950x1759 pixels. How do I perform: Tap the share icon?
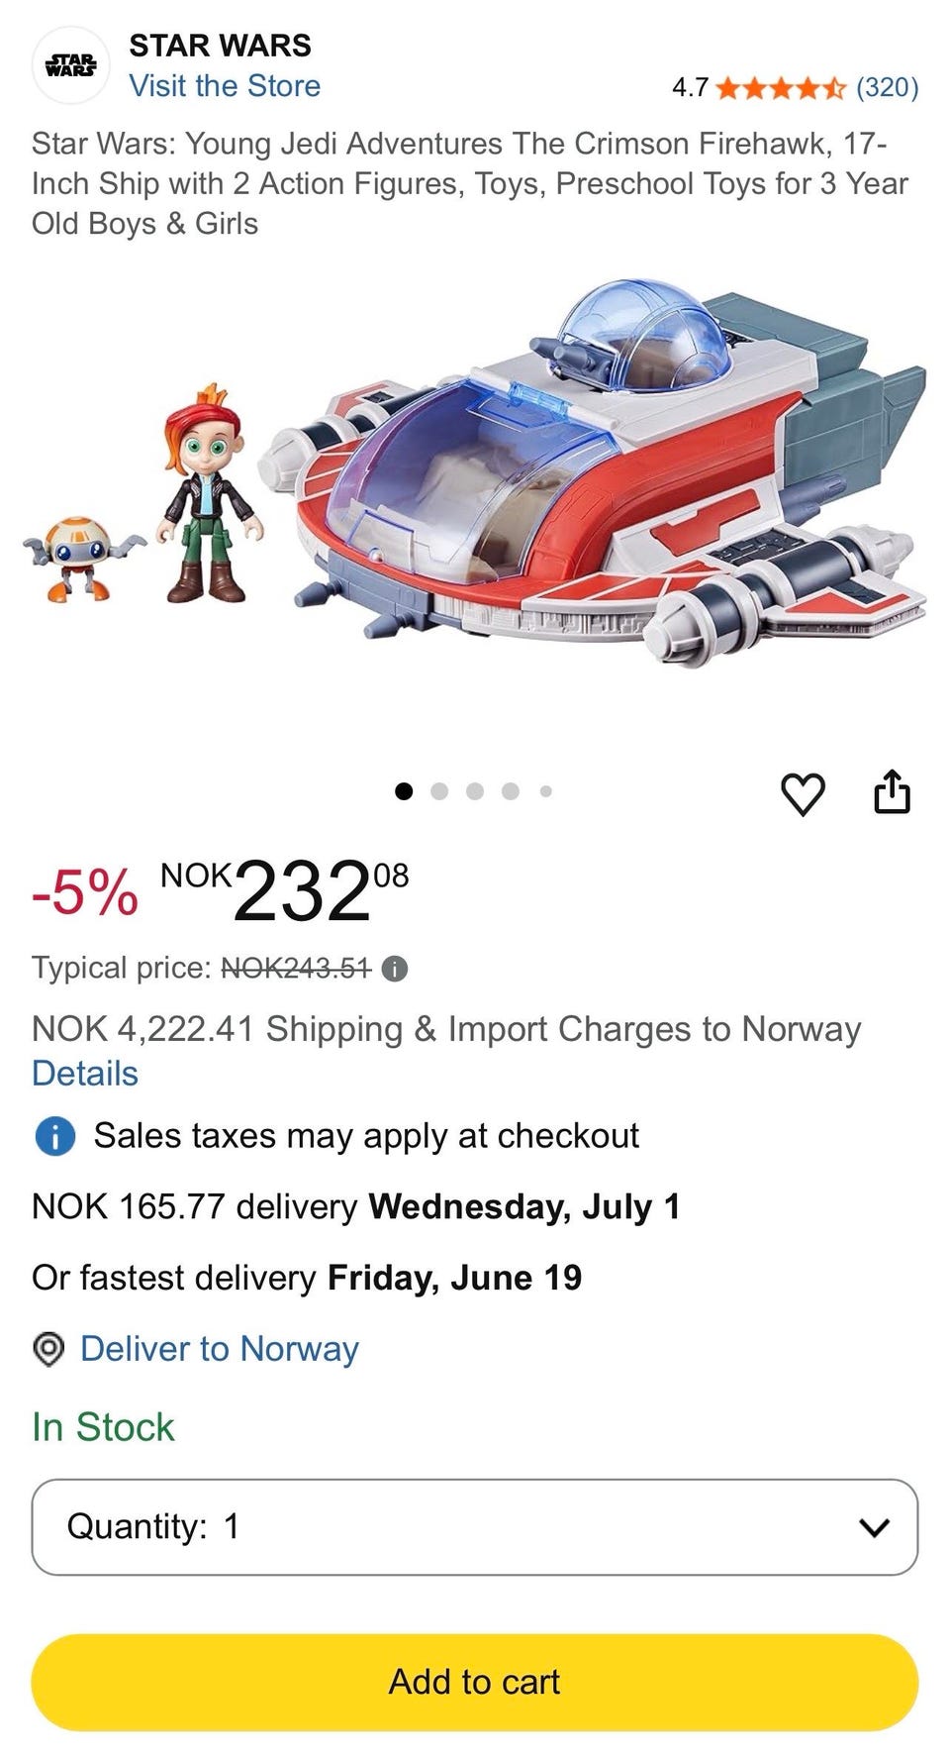click(892, 791)
